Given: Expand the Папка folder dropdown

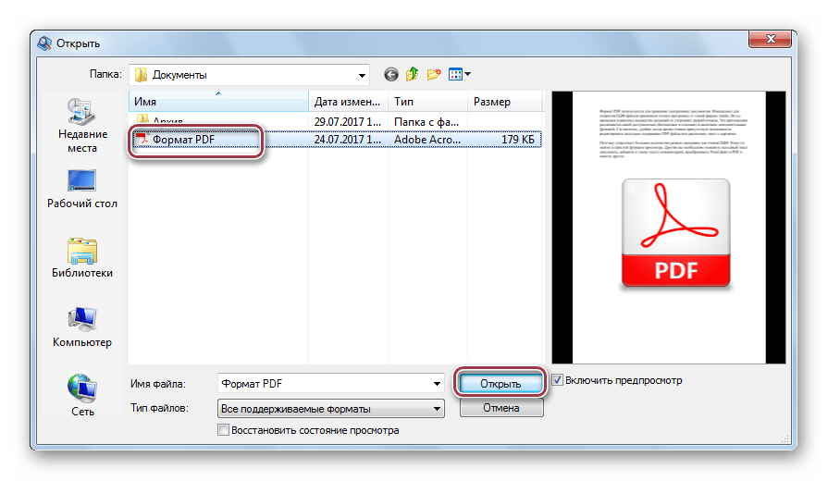Looking at the screenshot, I should coord(362,76).
